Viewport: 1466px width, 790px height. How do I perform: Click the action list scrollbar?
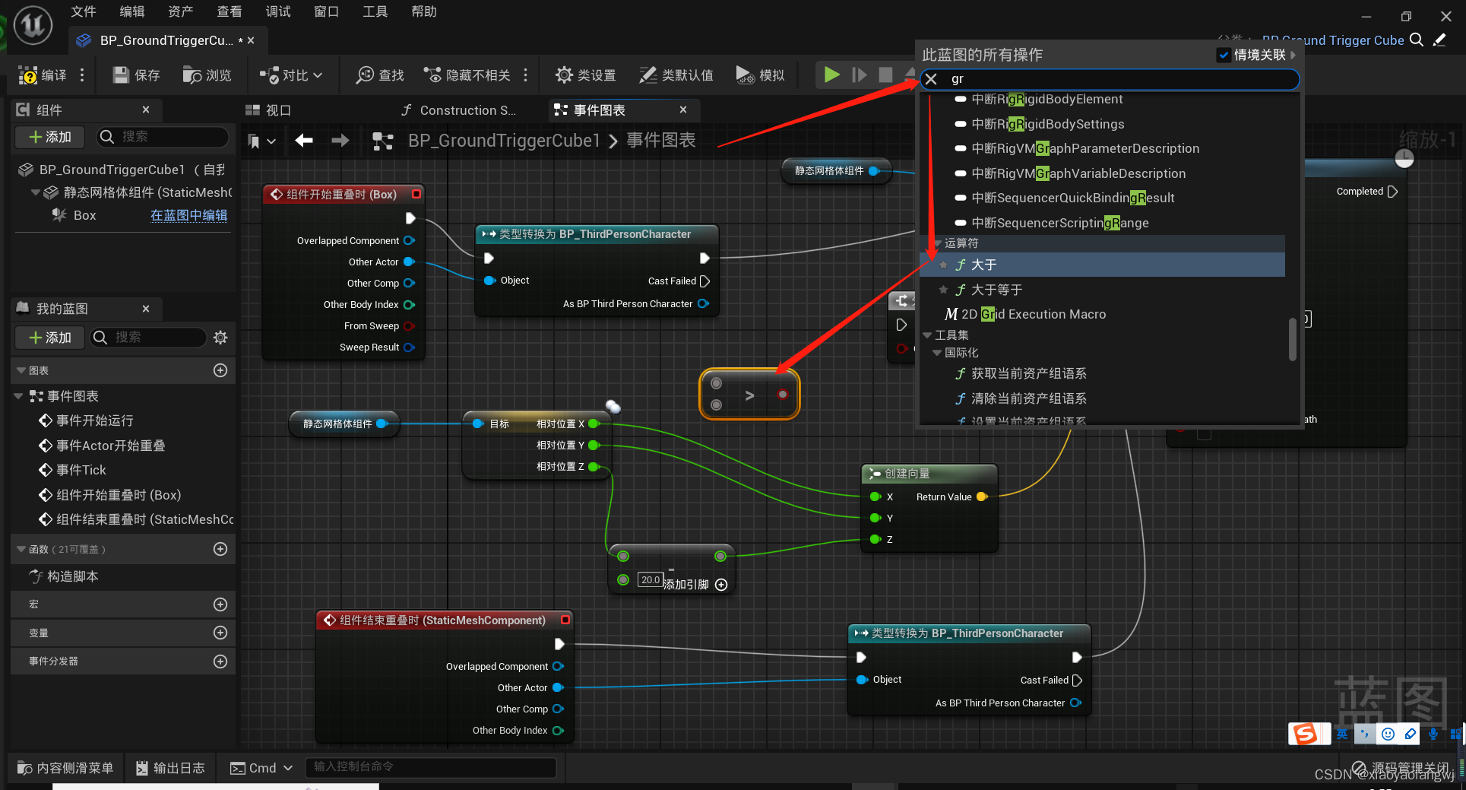(1292, 339)
